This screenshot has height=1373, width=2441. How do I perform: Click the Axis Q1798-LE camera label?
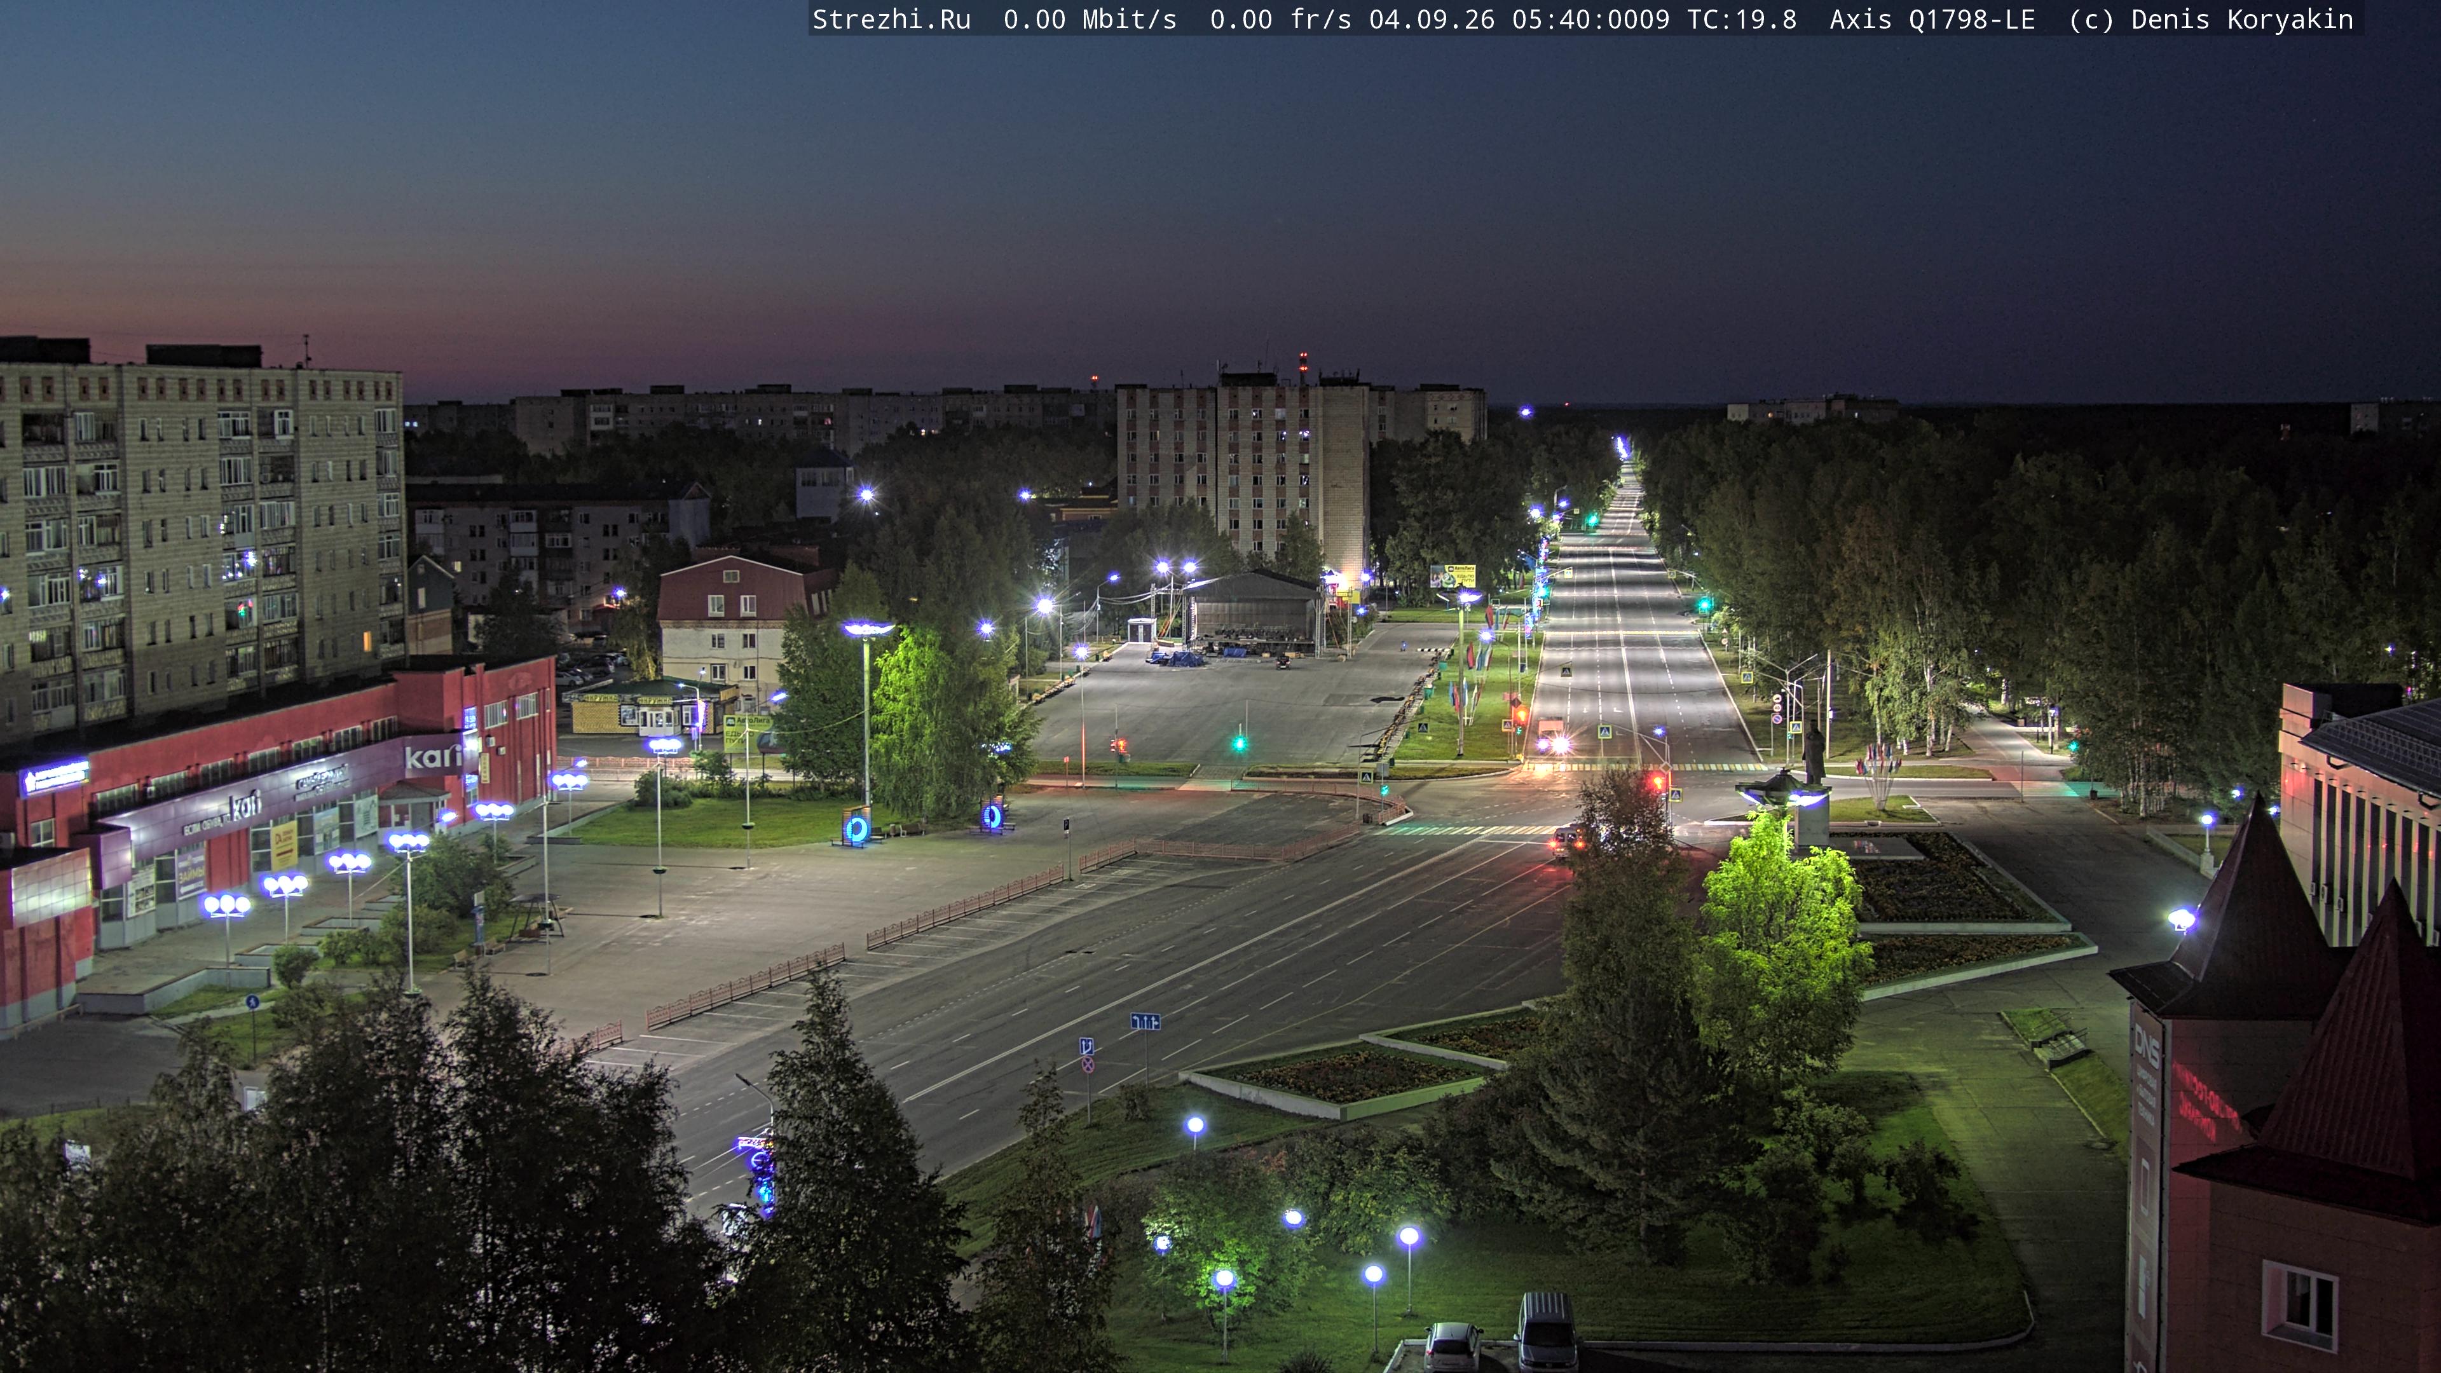click(x=1932, y=20)
